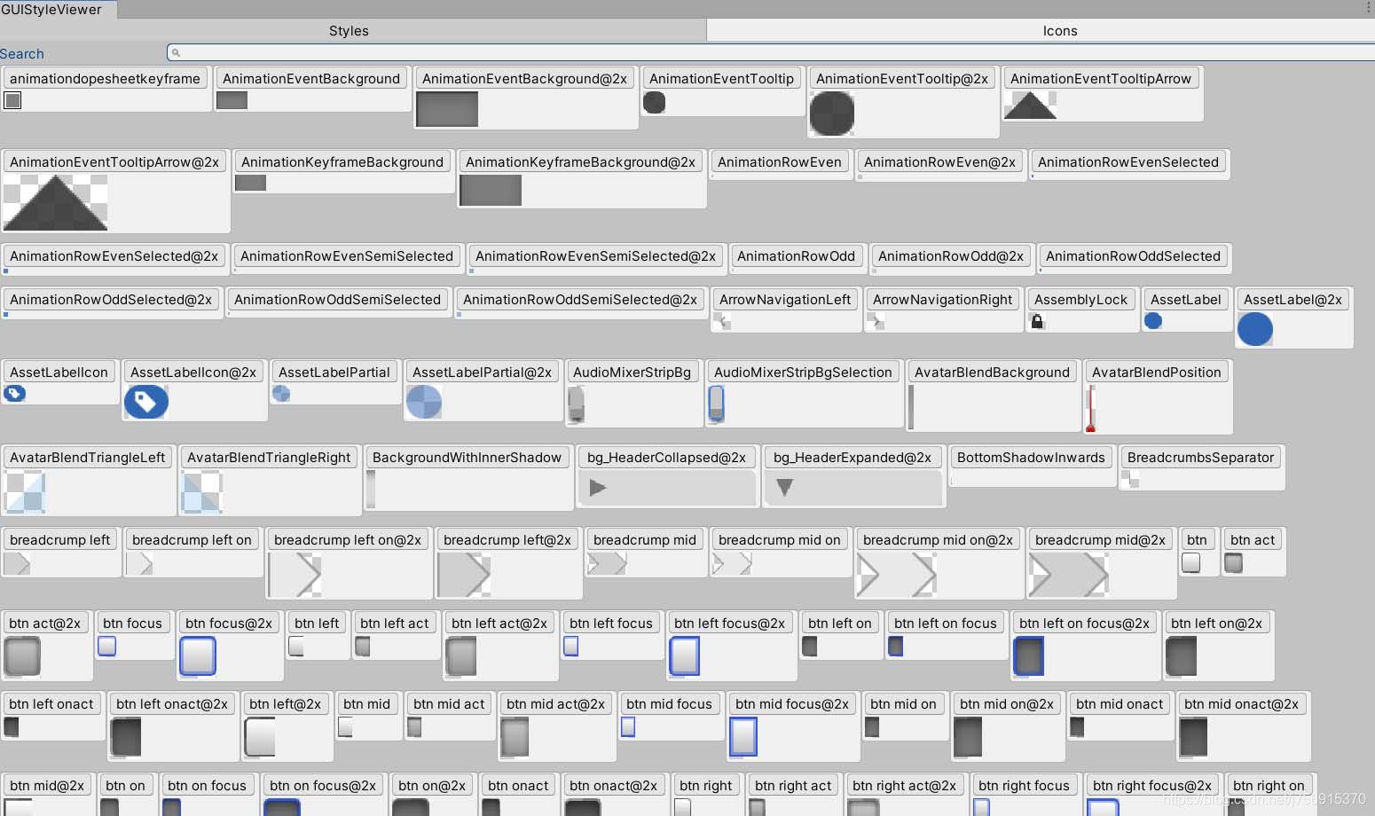Click the breadcrump left on@2x chevron preview

[295, 575]
